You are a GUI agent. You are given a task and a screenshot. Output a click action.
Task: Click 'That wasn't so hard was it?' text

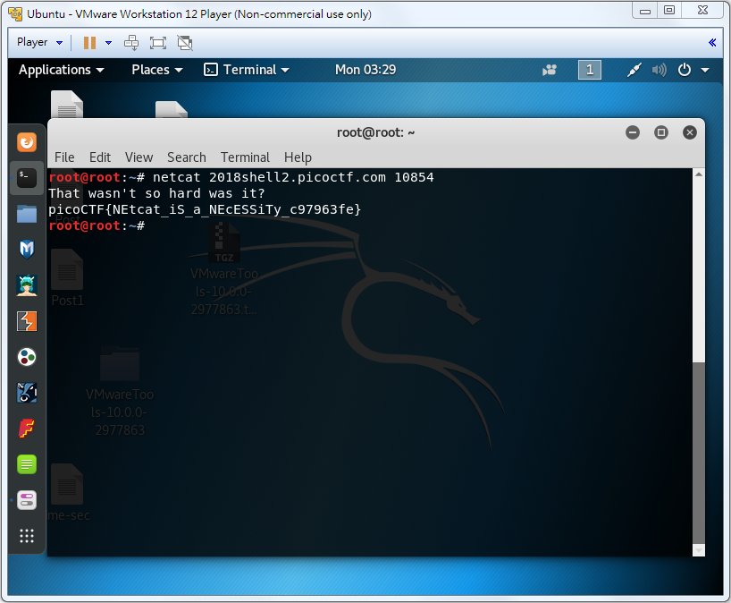156,193
